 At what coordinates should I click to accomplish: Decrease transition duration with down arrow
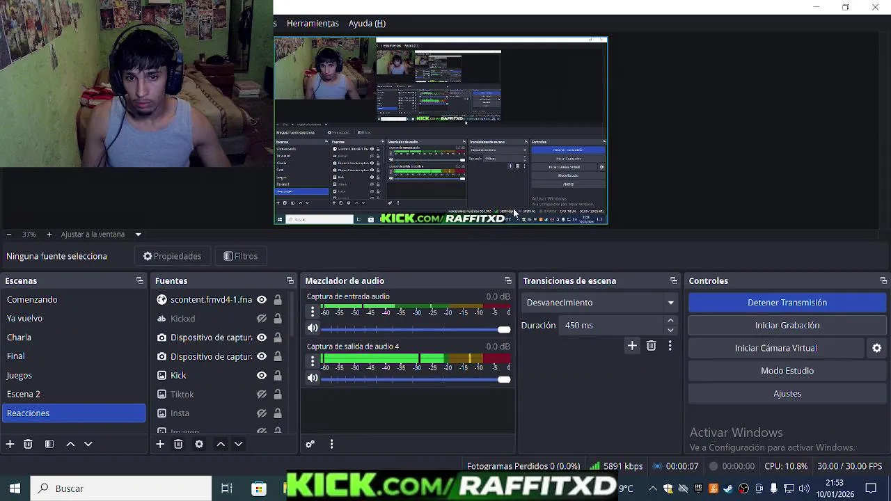[670, 330]
